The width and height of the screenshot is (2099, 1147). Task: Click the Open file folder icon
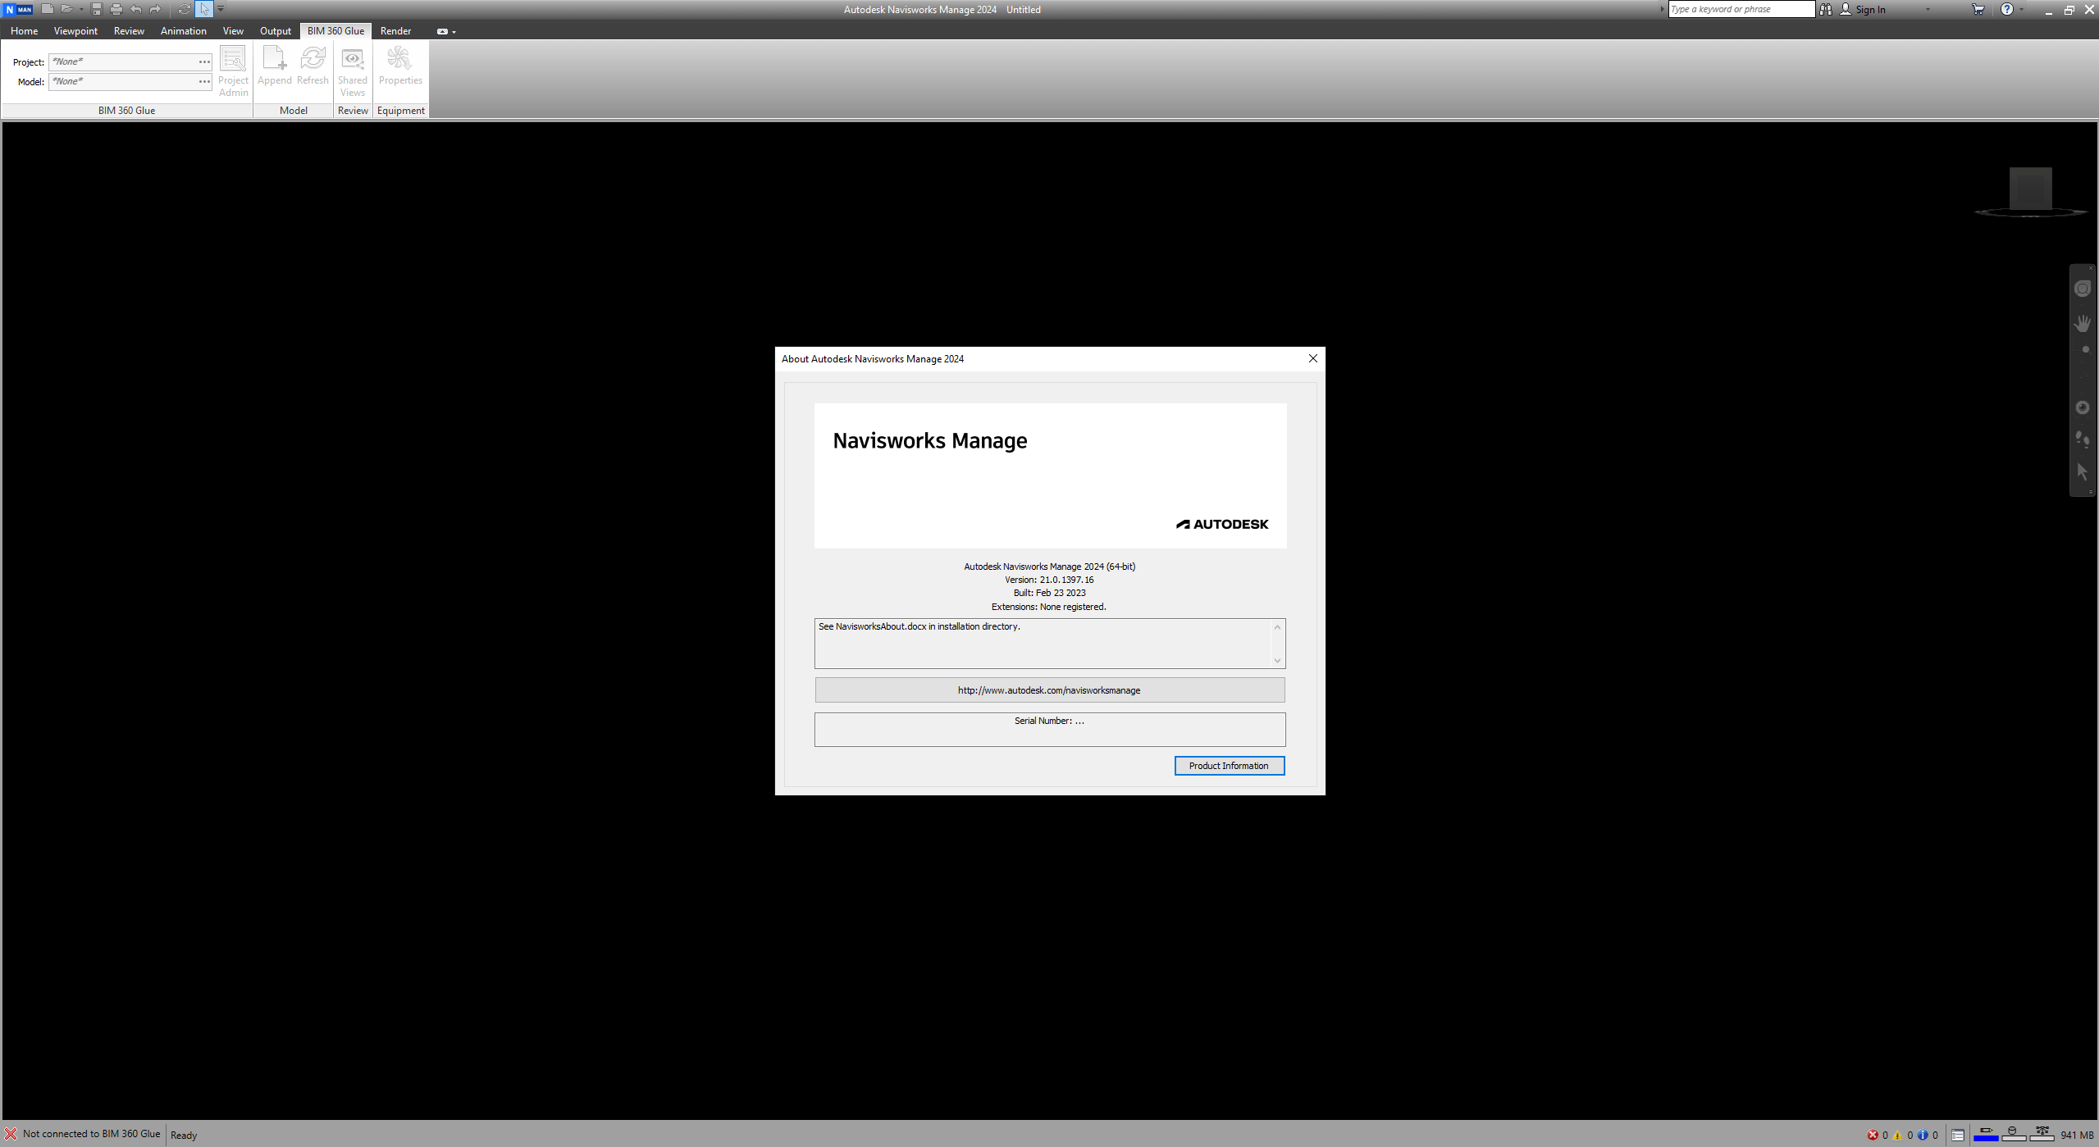[x=67, y=9]
